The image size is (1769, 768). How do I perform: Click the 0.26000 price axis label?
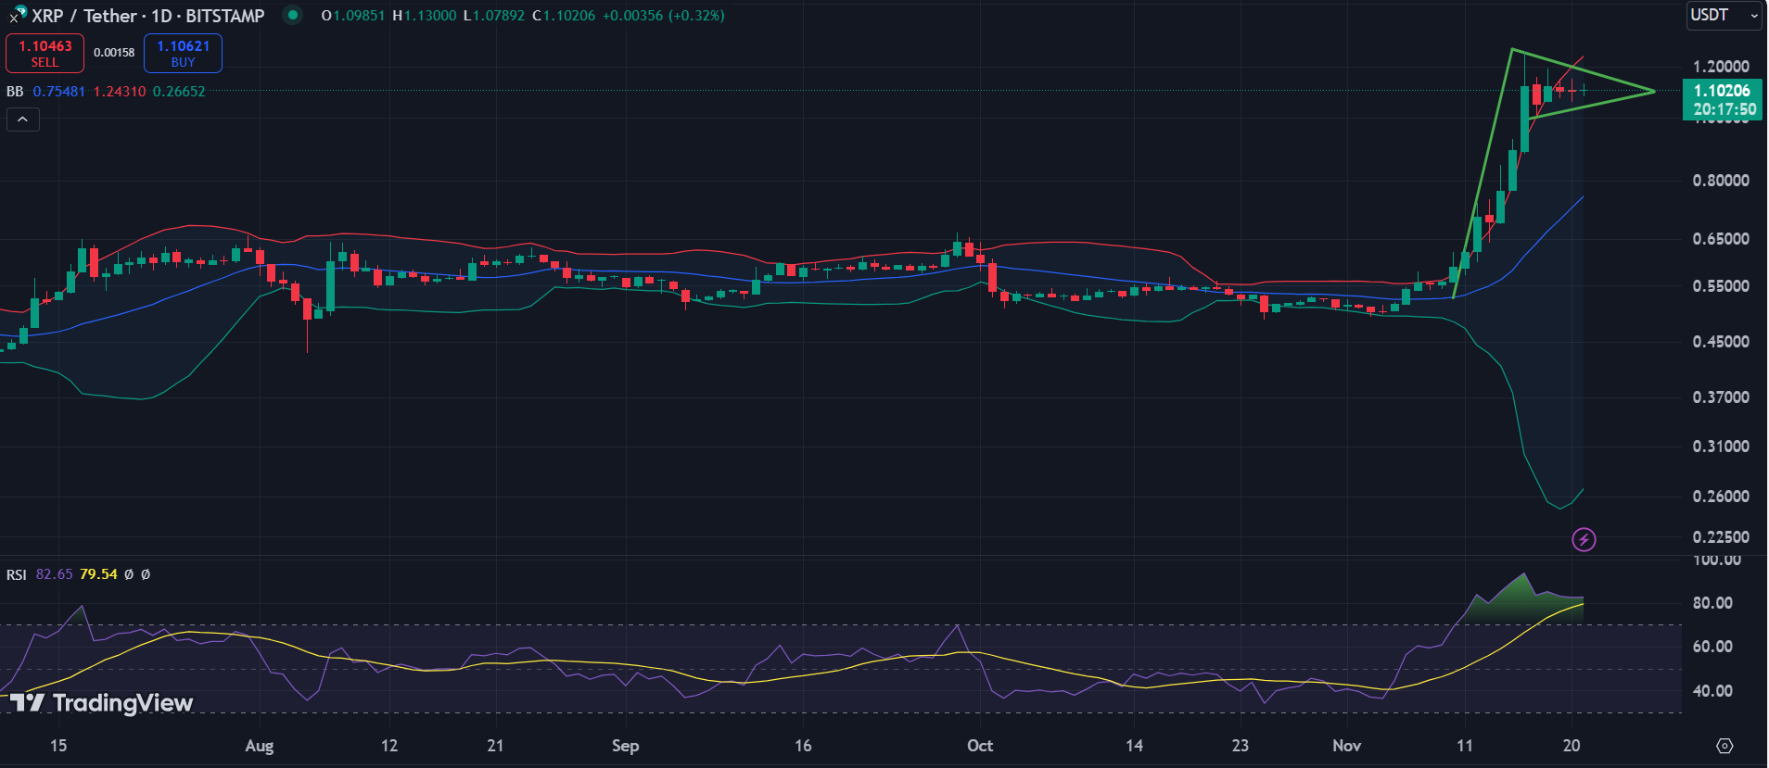click(x=1721, y=497)
